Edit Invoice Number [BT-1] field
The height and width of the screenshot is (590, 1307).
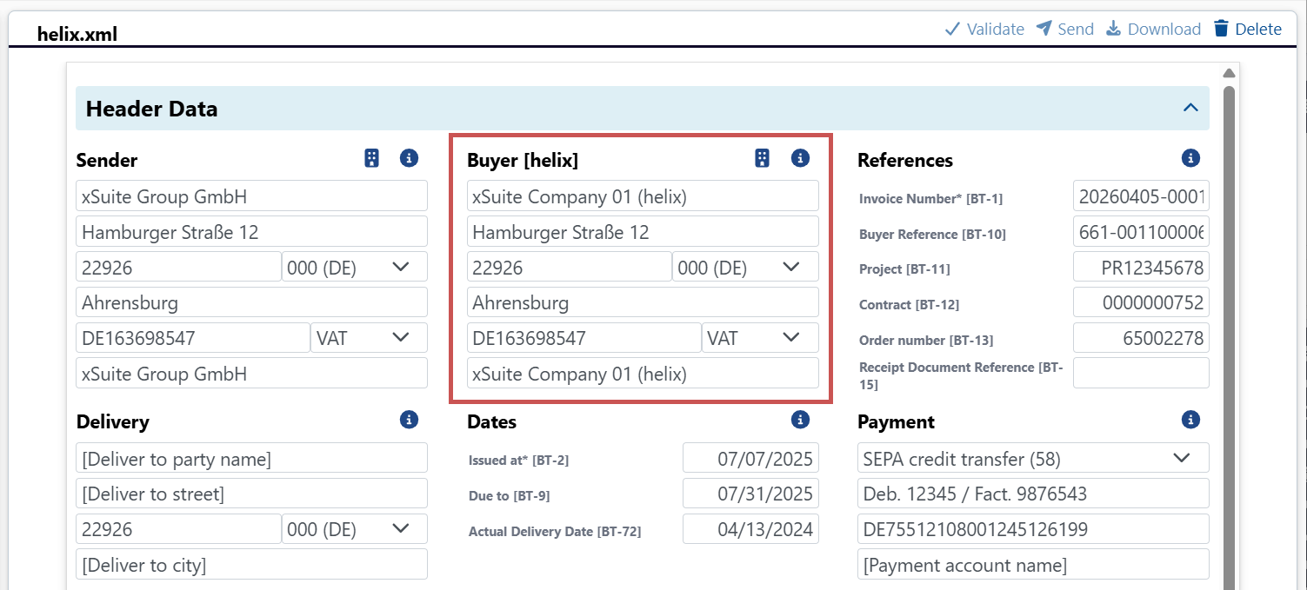(x=1141, y=196)
